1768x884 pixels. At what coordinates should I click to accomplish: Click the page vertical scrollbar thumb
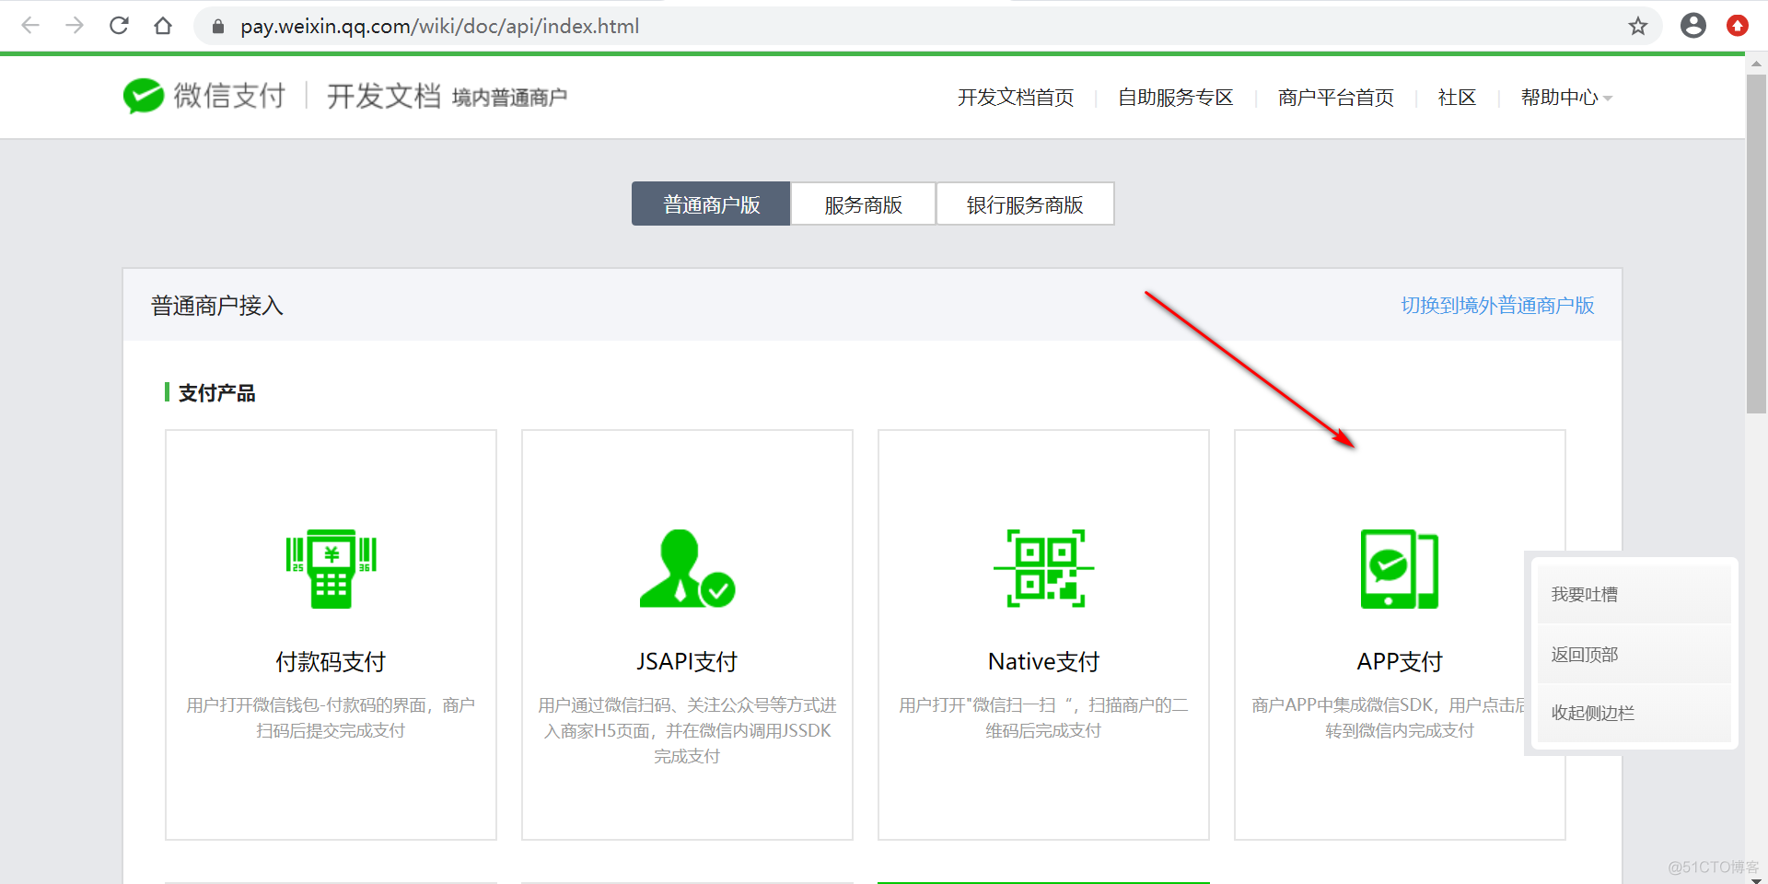1756,244
